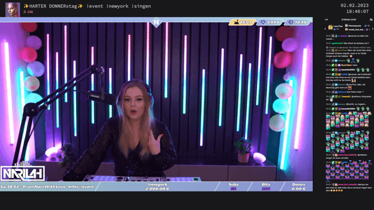Open the streamer's channel avatar
The width and height of the screenshot is (374, 210).
(13, 9)
